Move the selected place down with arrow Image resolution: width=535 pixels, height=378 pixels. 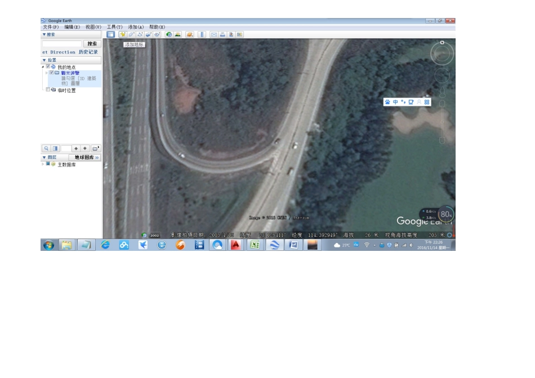pyautogui.click(x=85, y=148)
